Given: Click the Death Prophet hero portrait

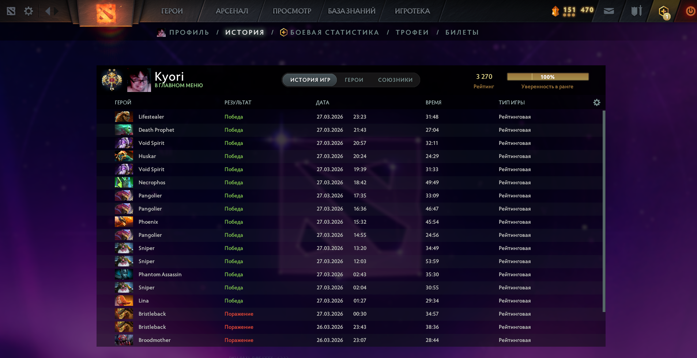Looking at the screenshot, I should click(x=124, y=130).
